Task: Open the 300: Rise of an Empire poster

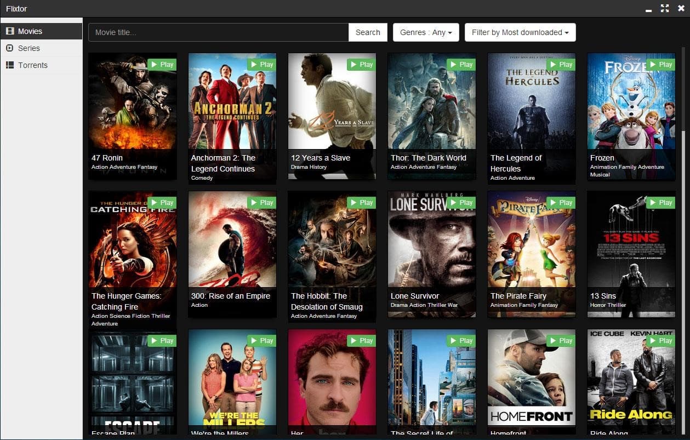Action: tap(232, 254)
